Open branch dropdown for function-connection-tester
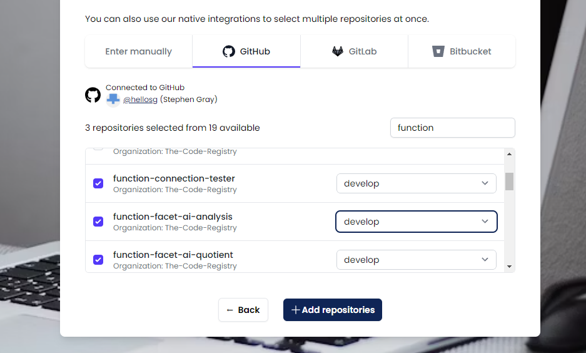 coord(417,183)
